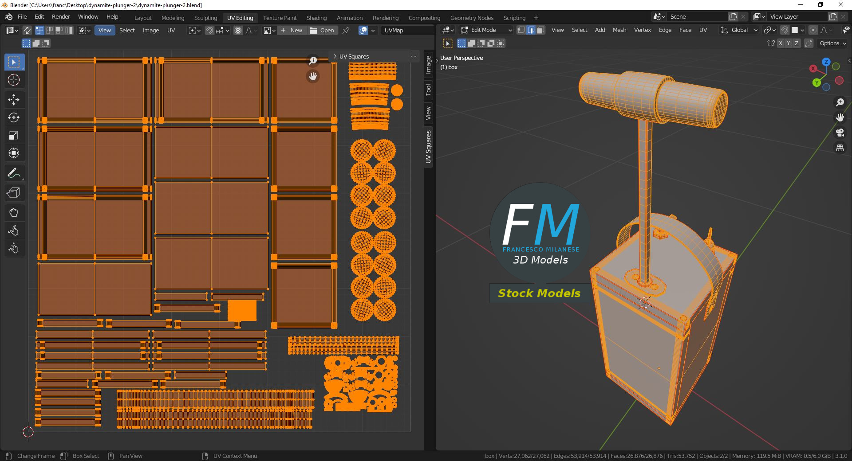This screenshot has height=461, width=852.
Task: Open Global transform orientation dropdown
Action: [x=739, y=30]
